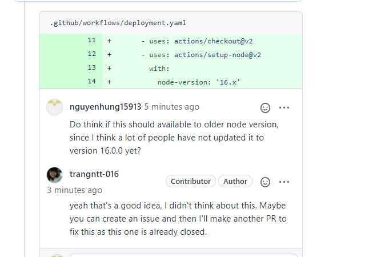Image resolution: width=365 pixels, height=257 pixels.
Task: Open trangntt-016 username profile link
Action: pyautogui.click(x=94, y=174)
